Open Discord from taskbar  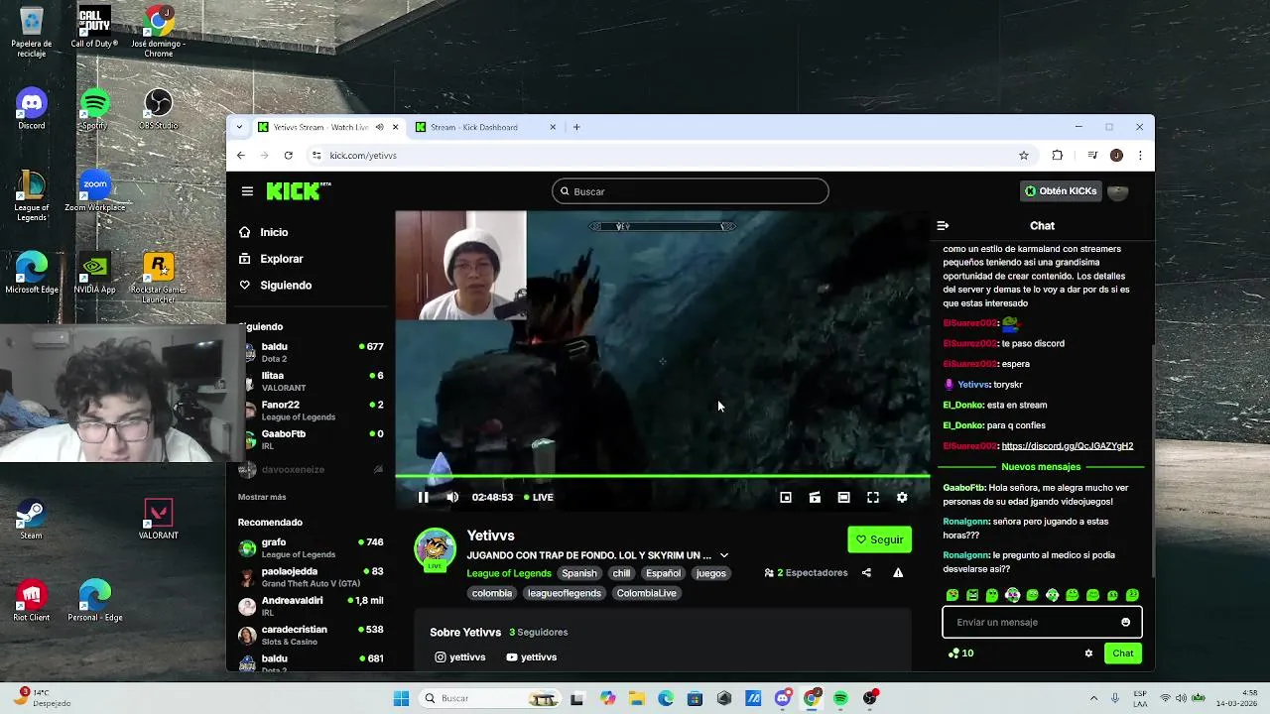[783, 698]
